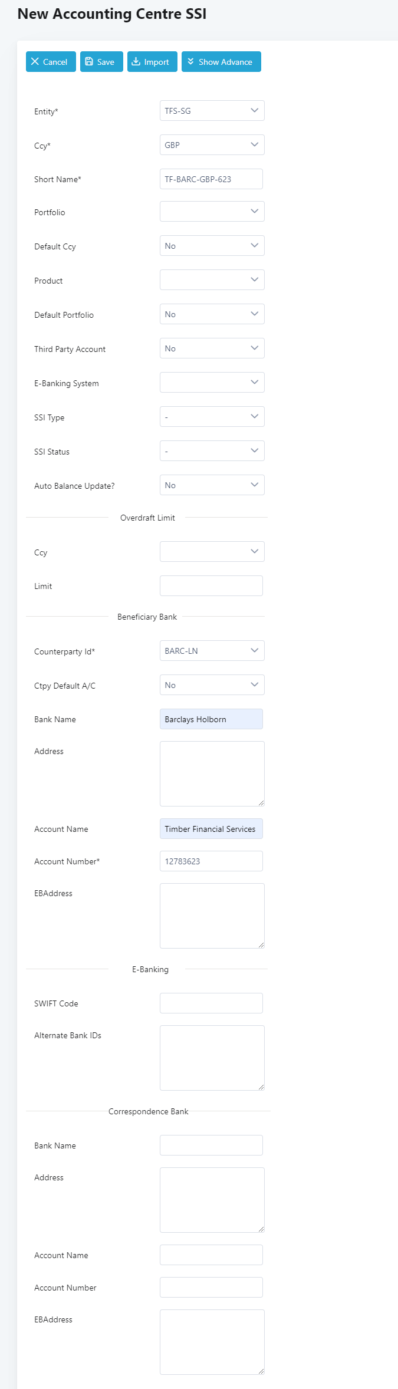Expand advanced fields with Show Advance
This screenshot has width=398, height=1389.
click(221, 62)
